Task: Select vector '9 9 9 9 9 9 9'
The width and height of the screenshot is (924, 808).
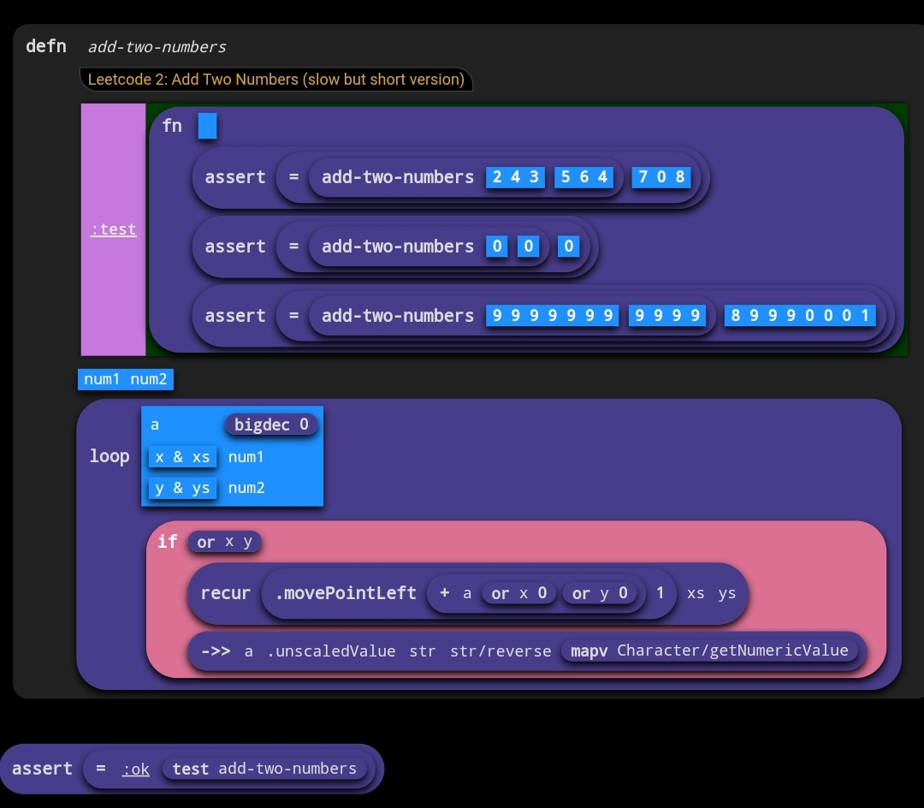Action: click(x=552, y=315)
